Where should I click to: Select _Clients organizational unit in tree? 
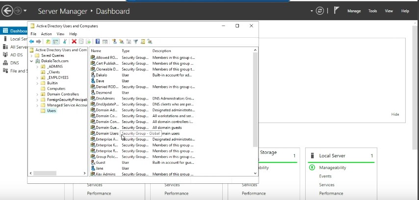pyautogui.click(x=53, y=72)
